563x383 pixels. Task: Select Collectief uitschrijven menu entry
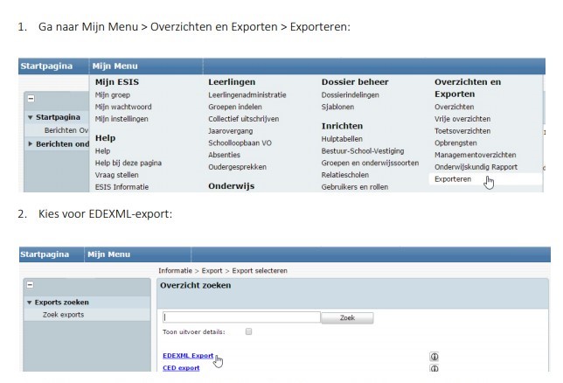(243, 119)
